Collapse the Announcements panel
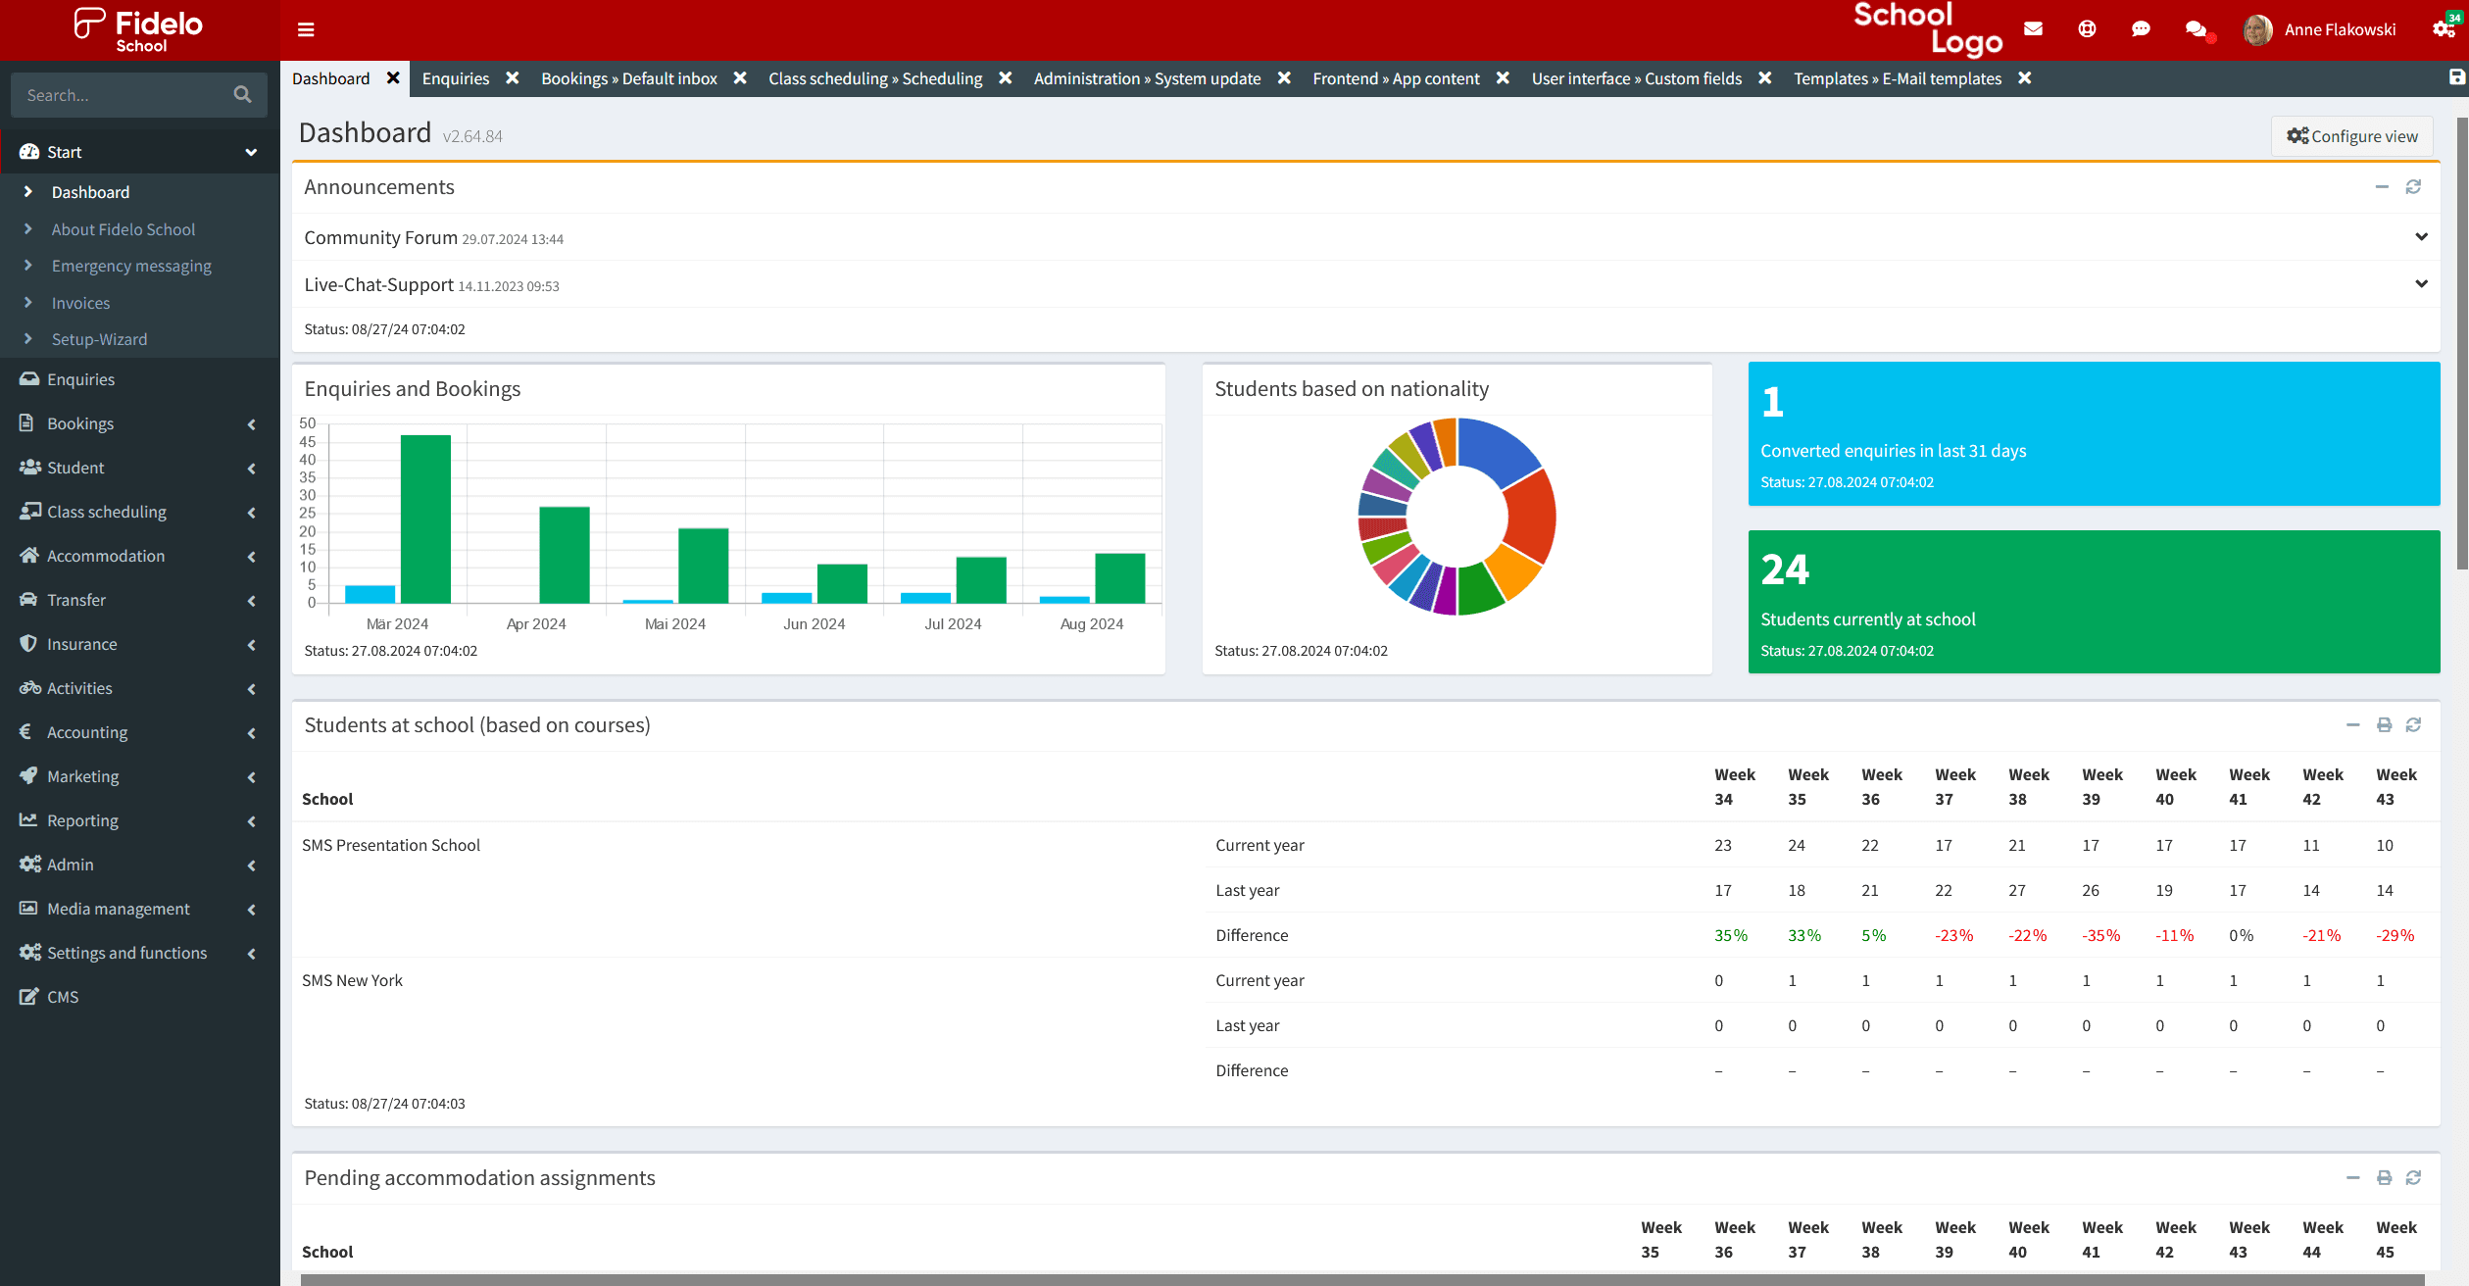Image resolution: width=2469 pixels, height=1286 pixels. (x=2383, y=186)
